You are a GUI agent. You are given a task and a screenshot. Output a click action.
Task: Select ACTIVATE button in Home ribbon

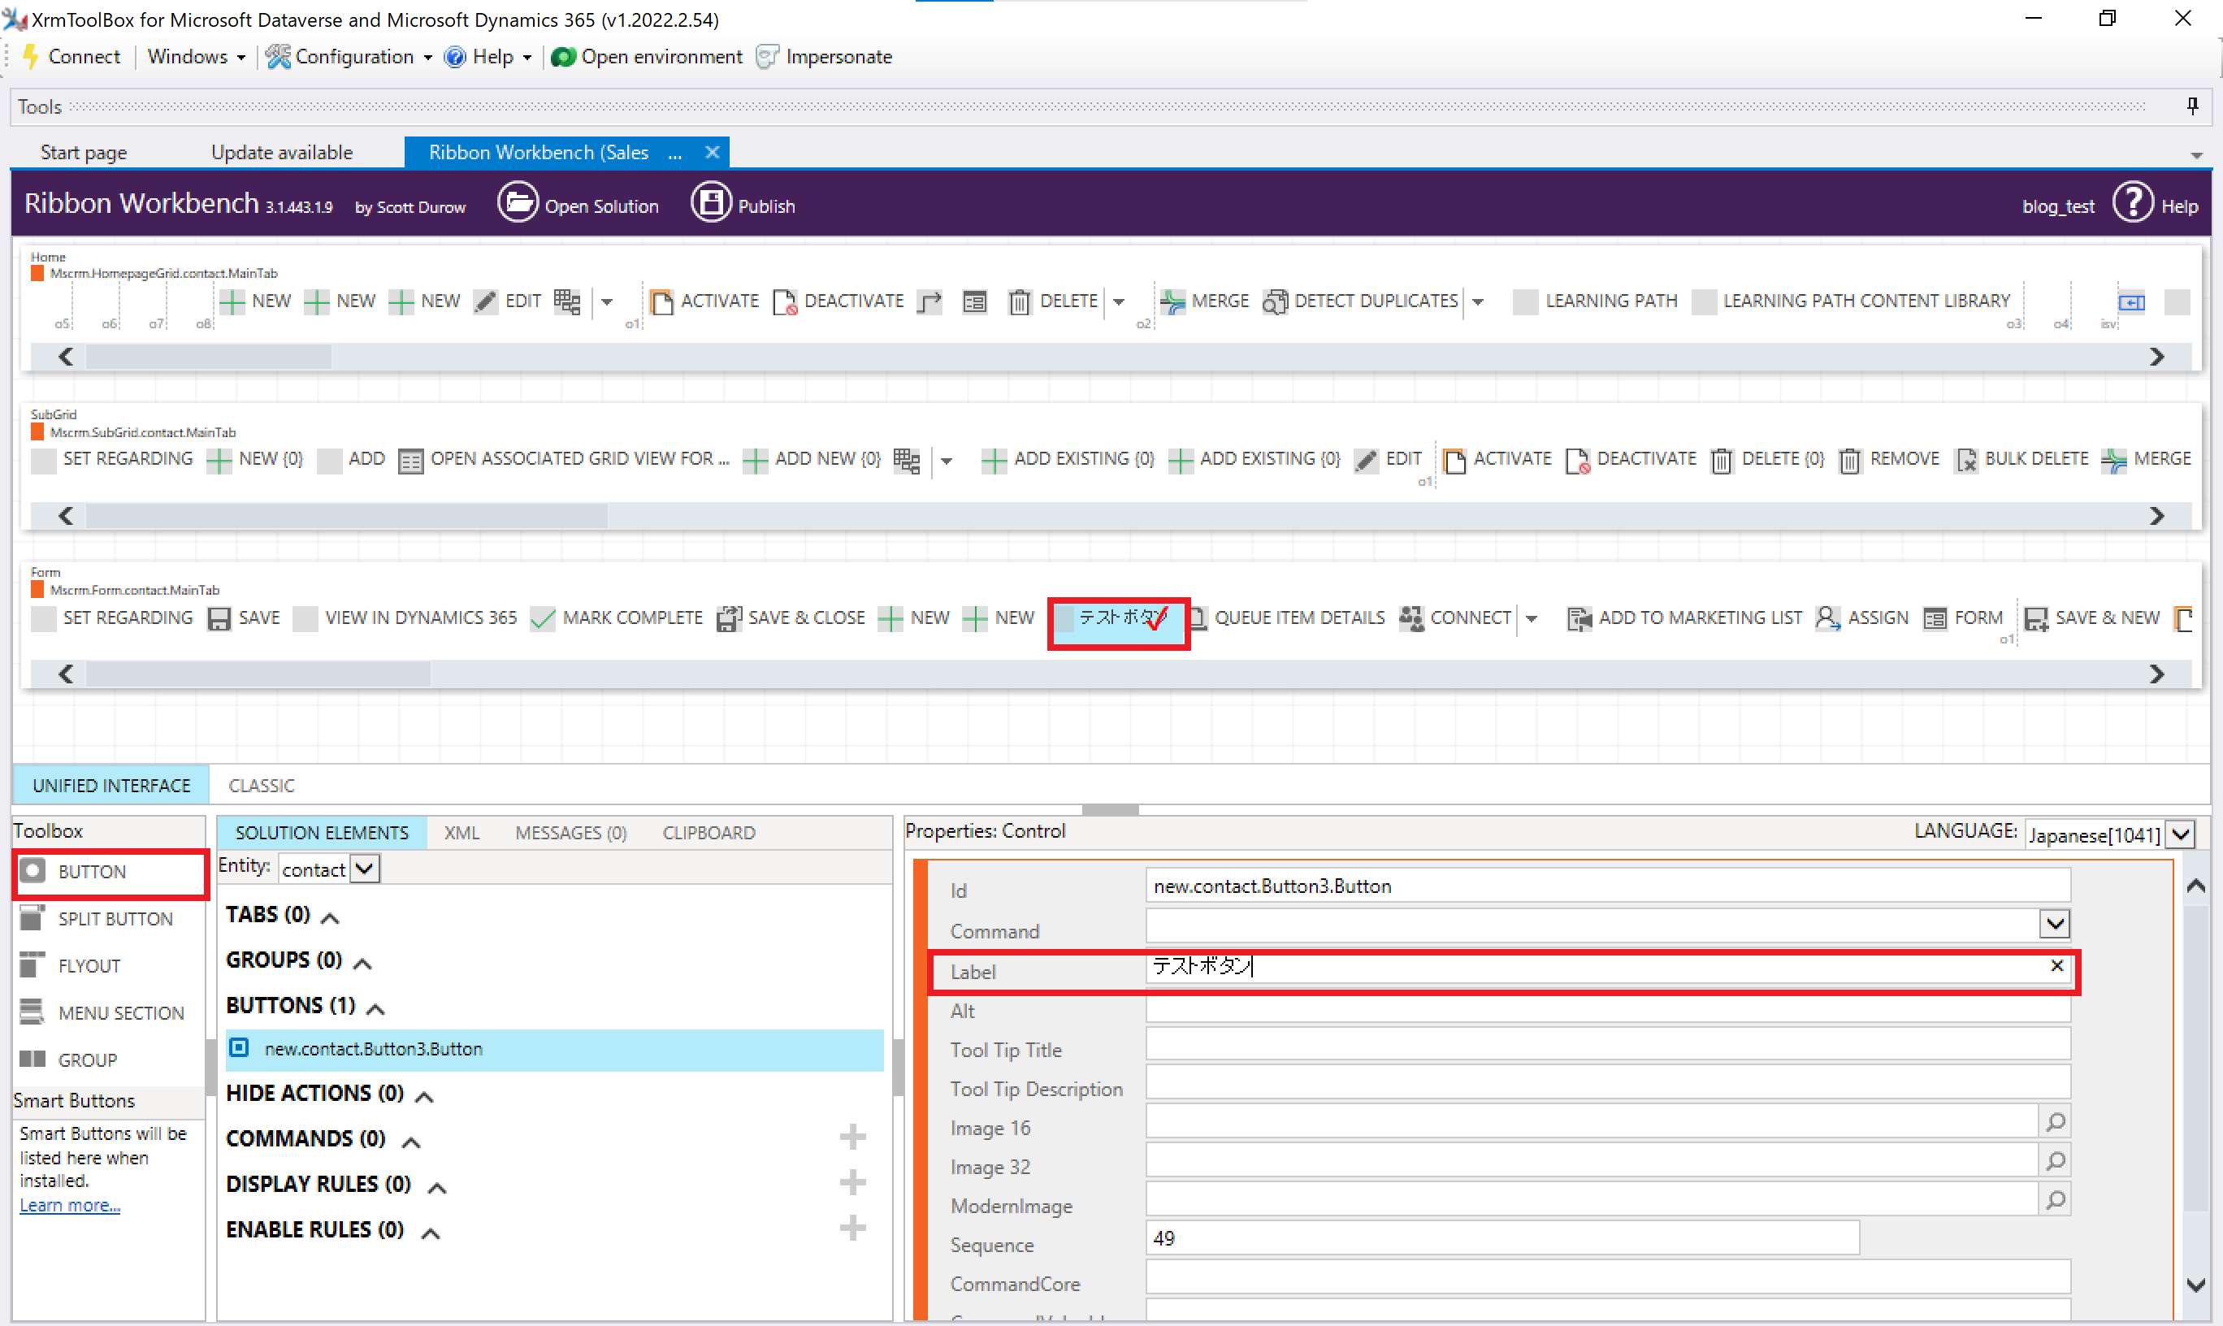pyautogui.click(x=704, y=301)
